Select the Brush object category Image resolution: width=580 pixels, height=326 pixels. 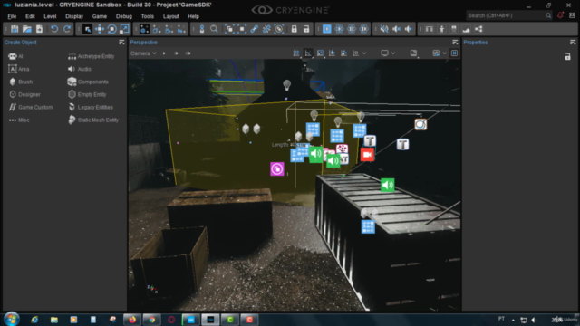point(21,81)
